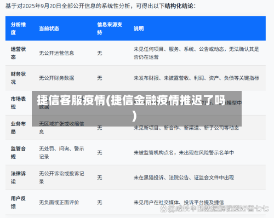Click 无 in the 法律诉讼 row
This screenshot has height=218, width=274.
click(x=100, y=177)
